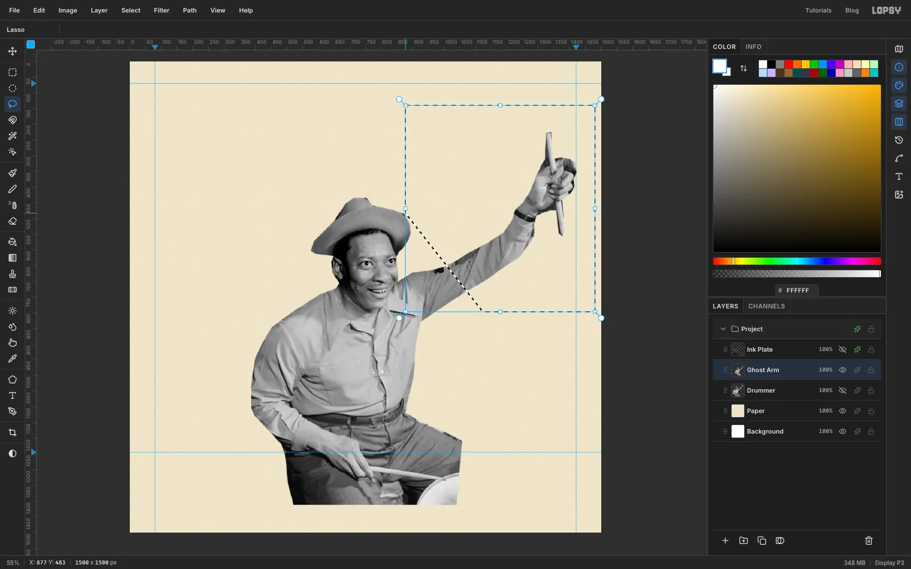Select the Crop tool
The width and height of the screenshot is (911, 569).
click(13, 432)
